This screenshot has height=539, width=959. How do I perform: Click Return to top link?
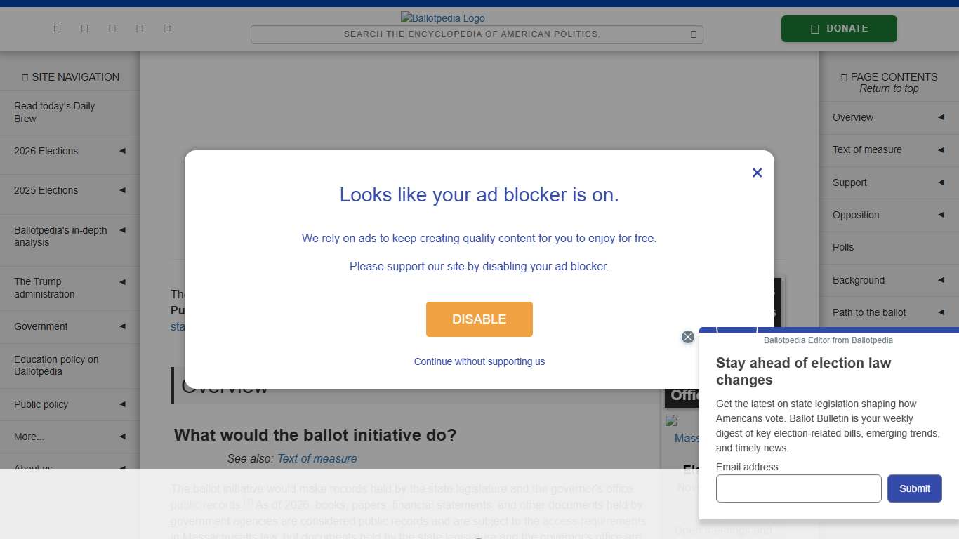[889, 88]
